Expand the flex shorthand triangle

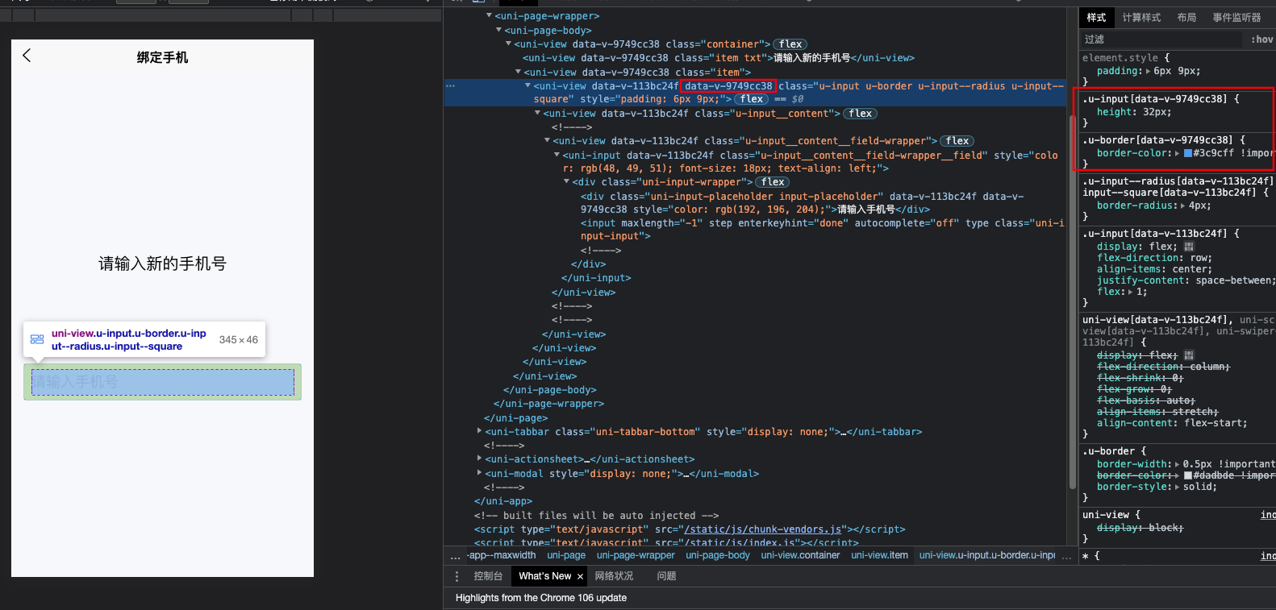point(1132,292)
